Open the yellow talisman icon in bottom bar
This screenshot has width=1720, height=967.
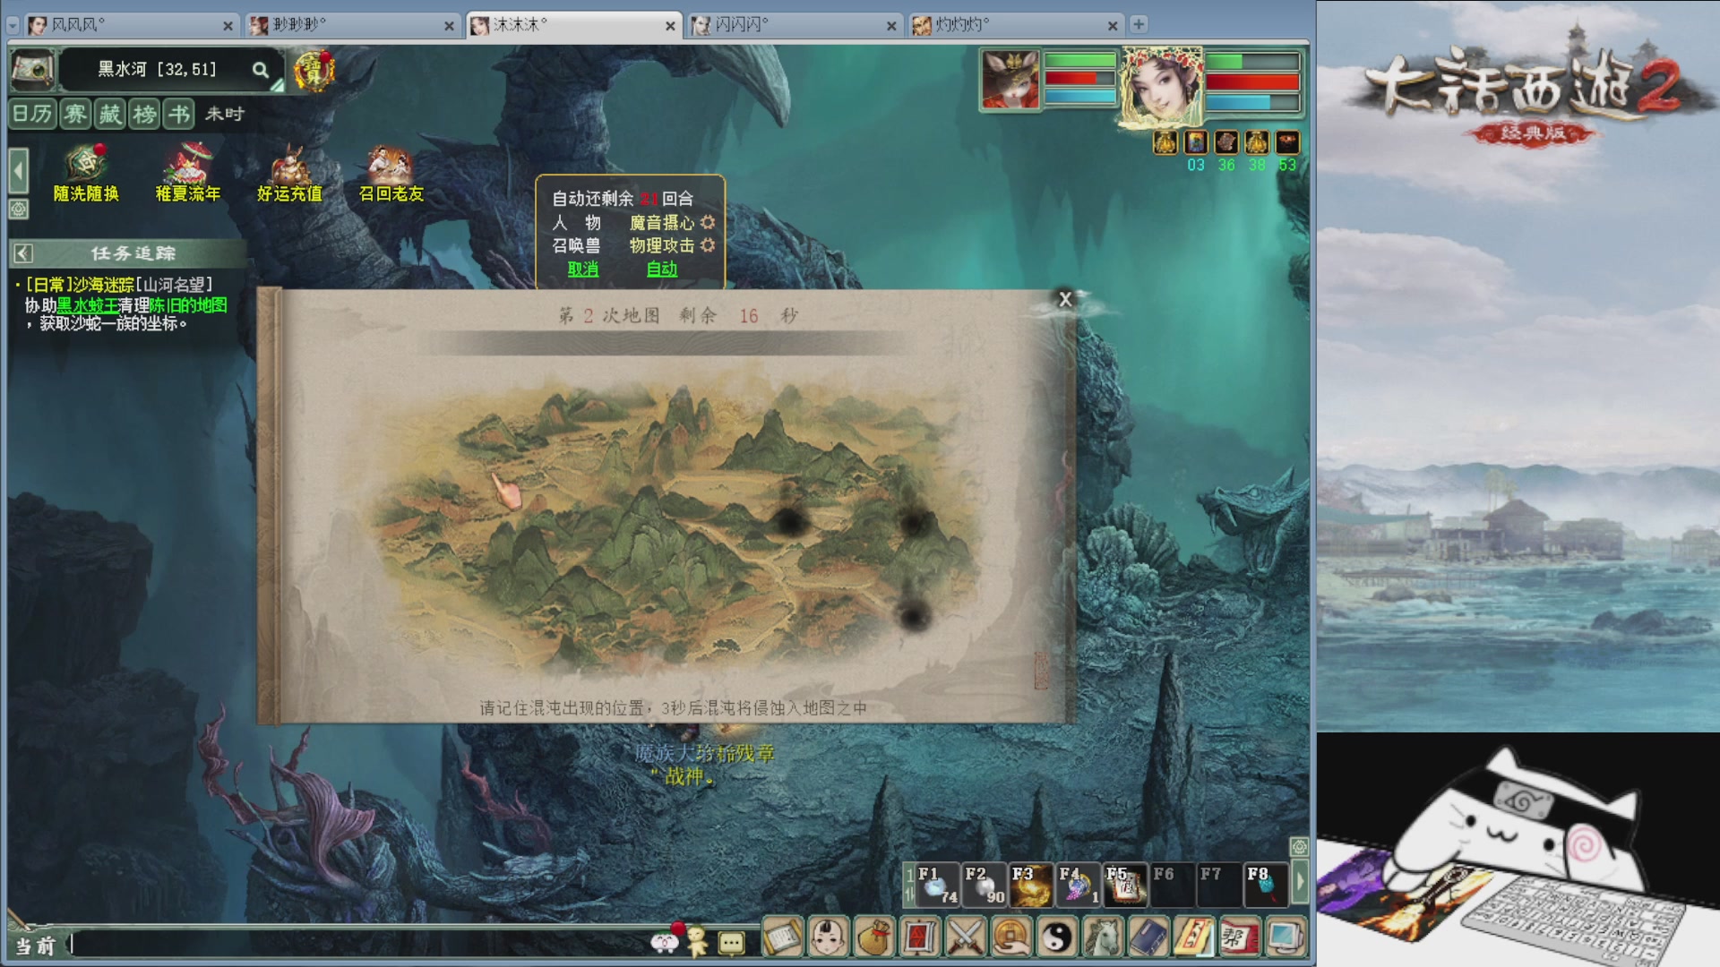tap(1194, 937)
